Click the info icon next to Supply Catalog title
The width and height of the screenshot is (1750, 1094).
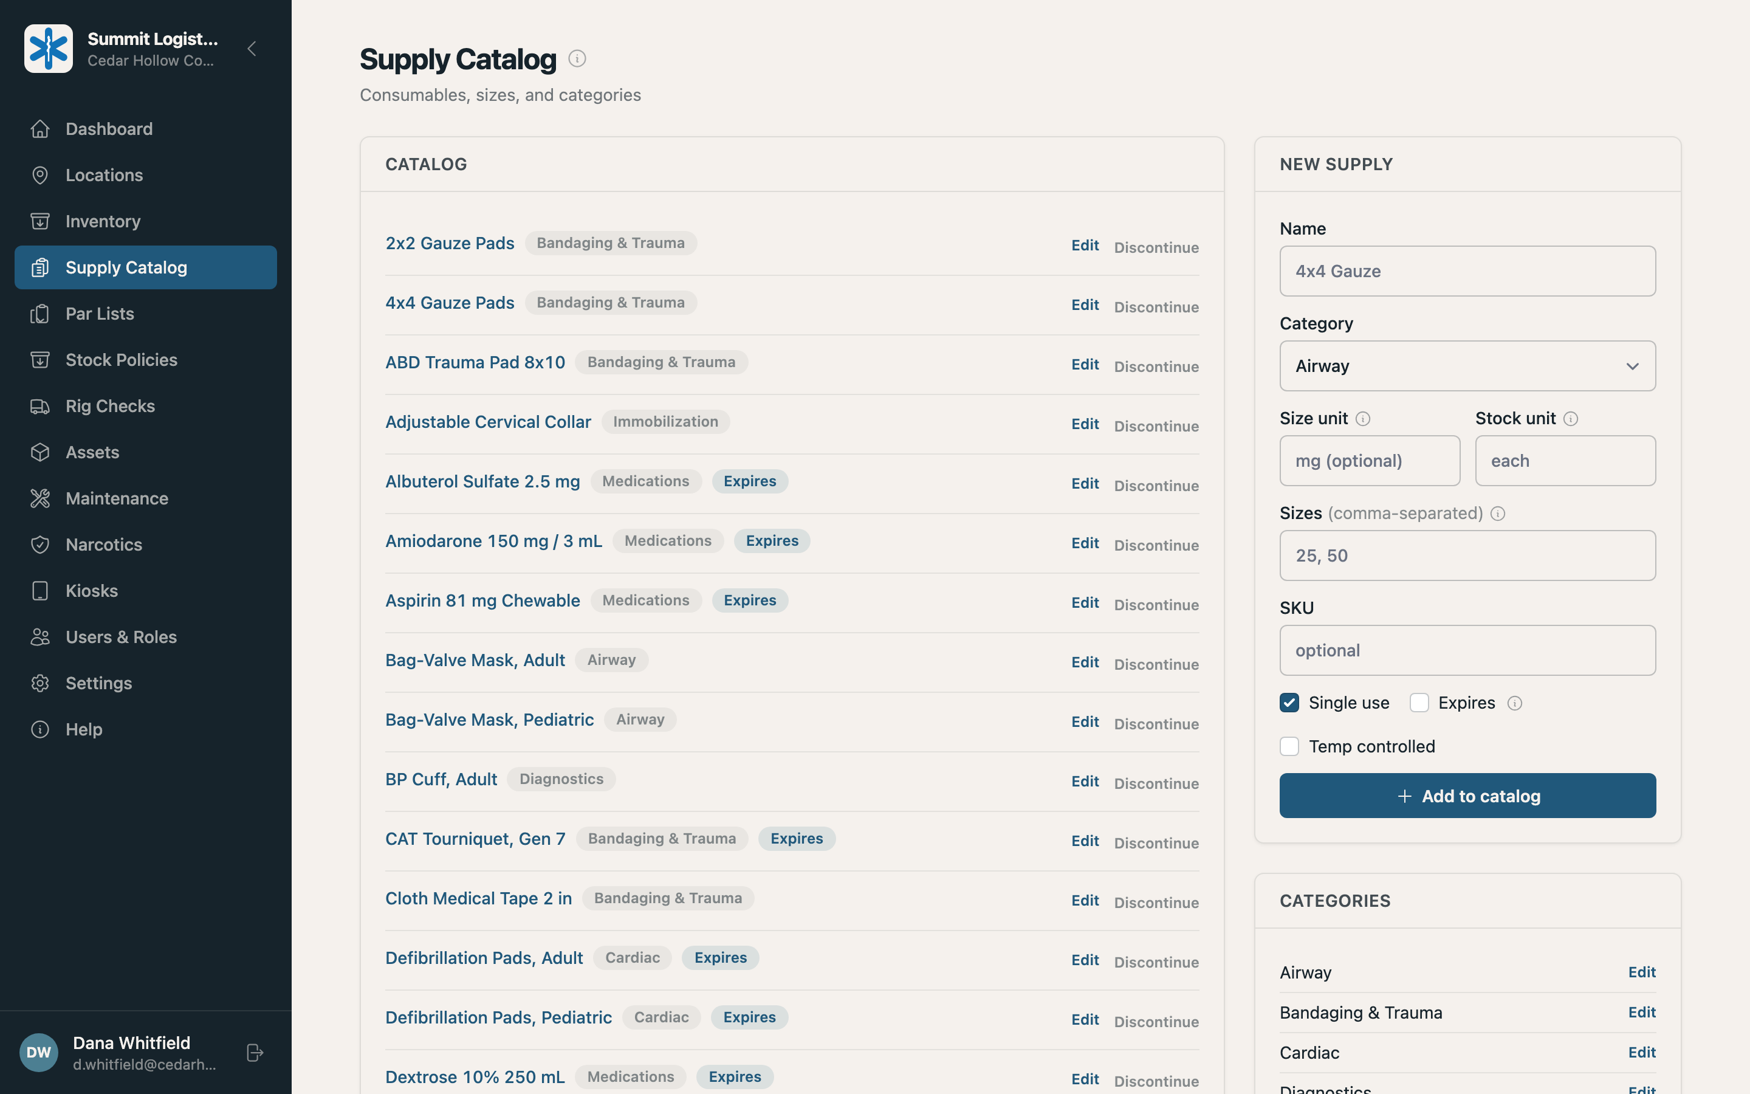577,58
